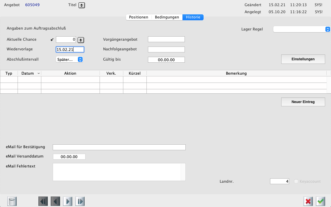Click the Aktuelle Chance stepper arrows
Image resolution: width=331 pixels, height=207 pixels.
click(81, 40)
